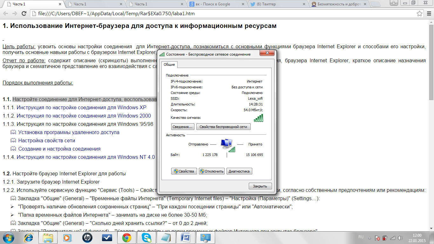Click the 'Отключить' button
Viewport: 434px width, 244px height.
[x=212, y=171]
